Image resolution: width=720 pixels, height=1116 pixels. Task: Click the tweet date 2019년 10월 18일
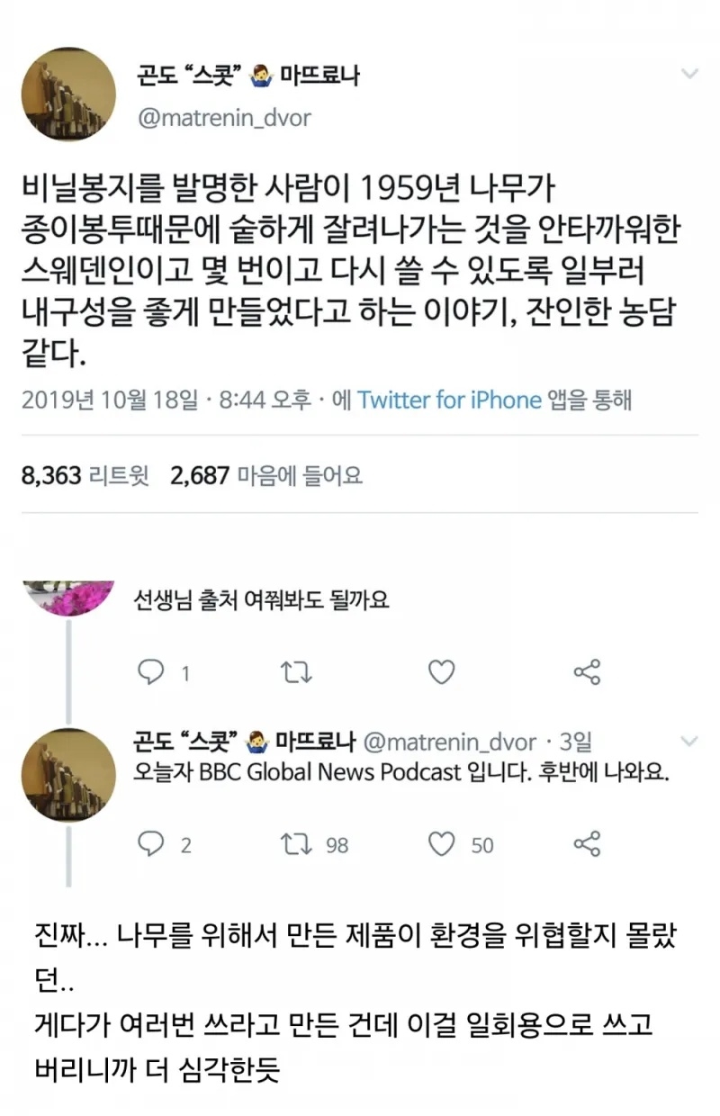pyautogui.click(x=110, y=400)
